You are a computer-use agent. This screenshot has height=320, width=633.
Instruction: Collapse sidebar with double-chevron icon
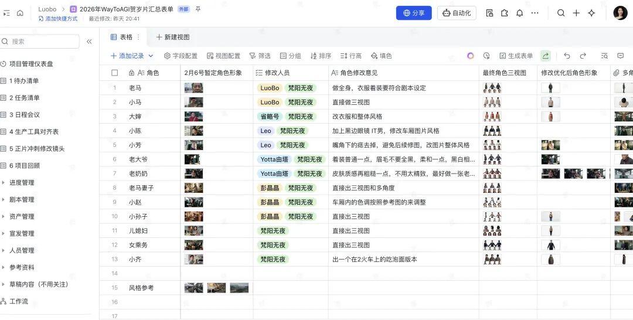click(x=89, y=42)
